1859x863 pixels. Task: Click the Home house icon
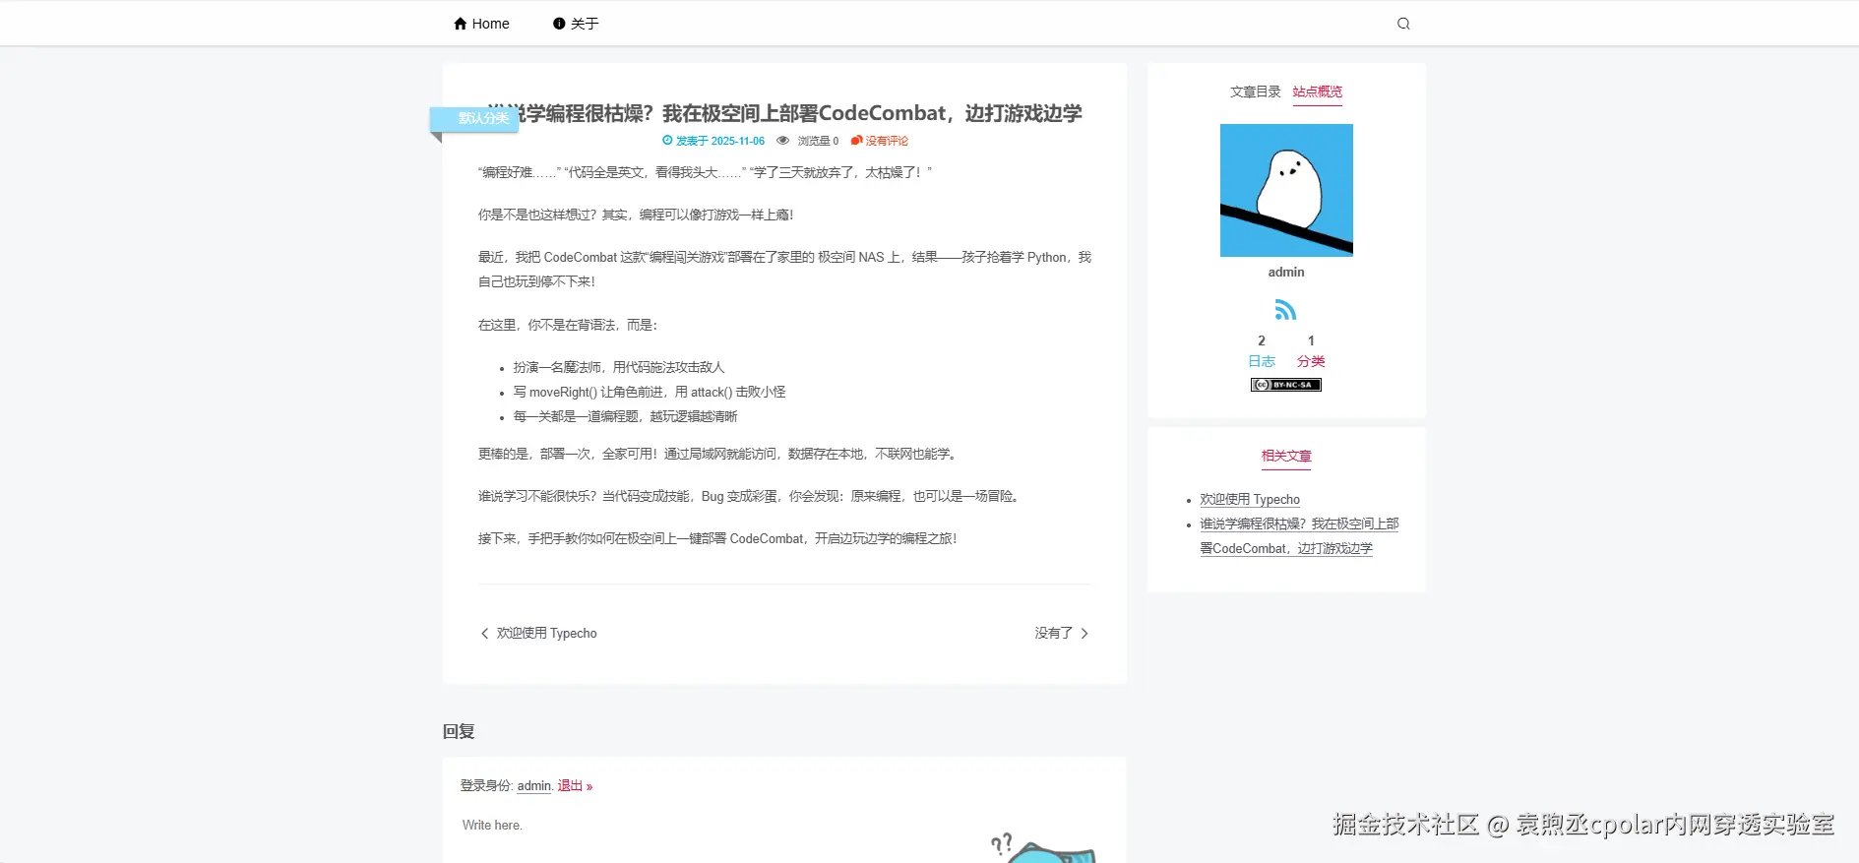460,24
